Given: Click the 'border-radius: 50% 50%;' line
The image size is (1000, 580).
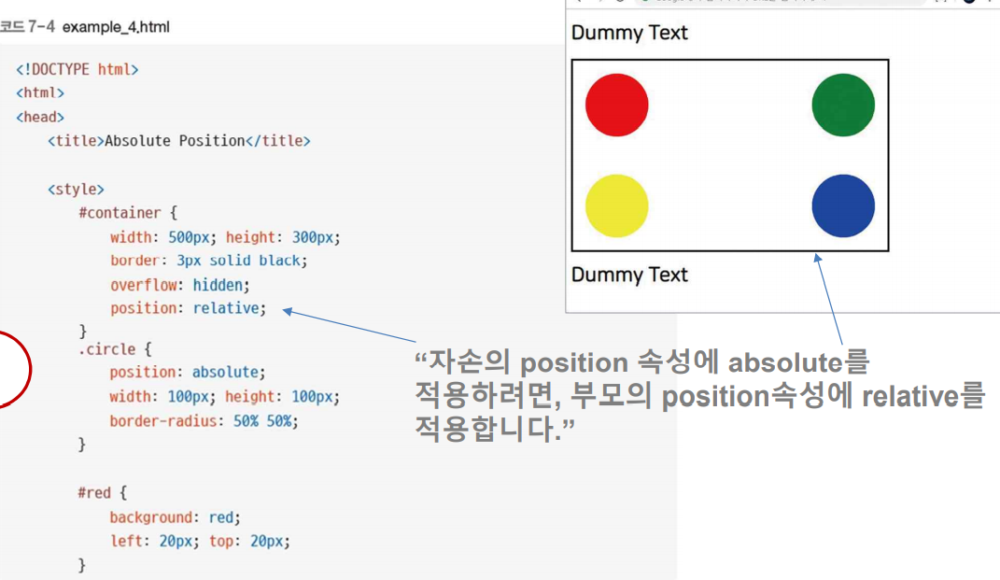Looking at the screenshot, I should 204,421.
